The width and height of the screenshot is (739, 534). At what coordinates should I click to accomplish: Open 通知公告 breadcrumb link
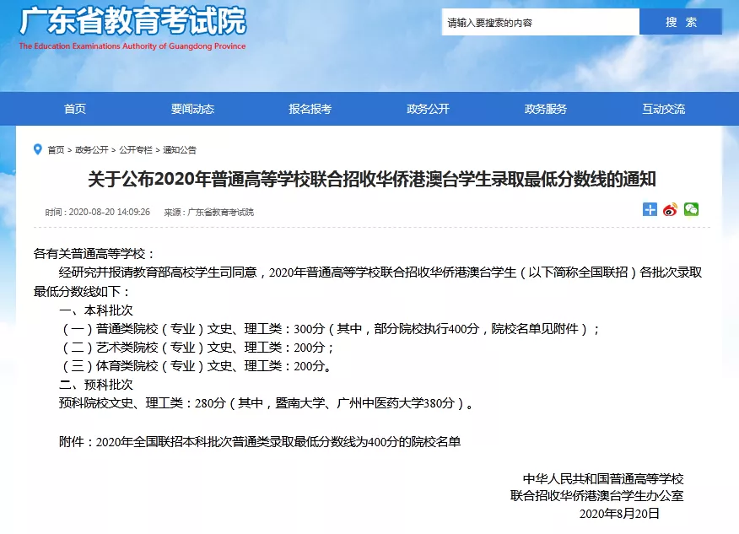[x=180, y=150]
